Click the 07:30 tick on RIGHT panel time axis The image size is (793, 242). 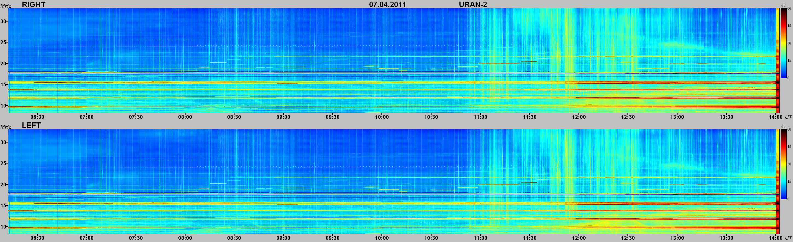pyautogui.click(x=136, y=117)
